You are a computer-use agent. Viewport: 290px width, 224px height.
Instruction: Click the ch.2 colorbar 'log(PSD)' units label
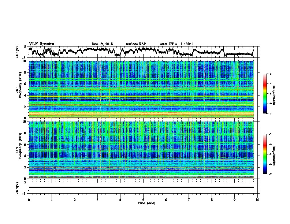275,156
